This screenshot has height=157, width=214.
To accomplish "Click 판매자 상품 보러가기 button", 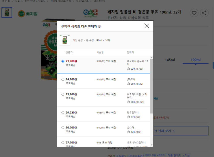I will coord(155,155).
